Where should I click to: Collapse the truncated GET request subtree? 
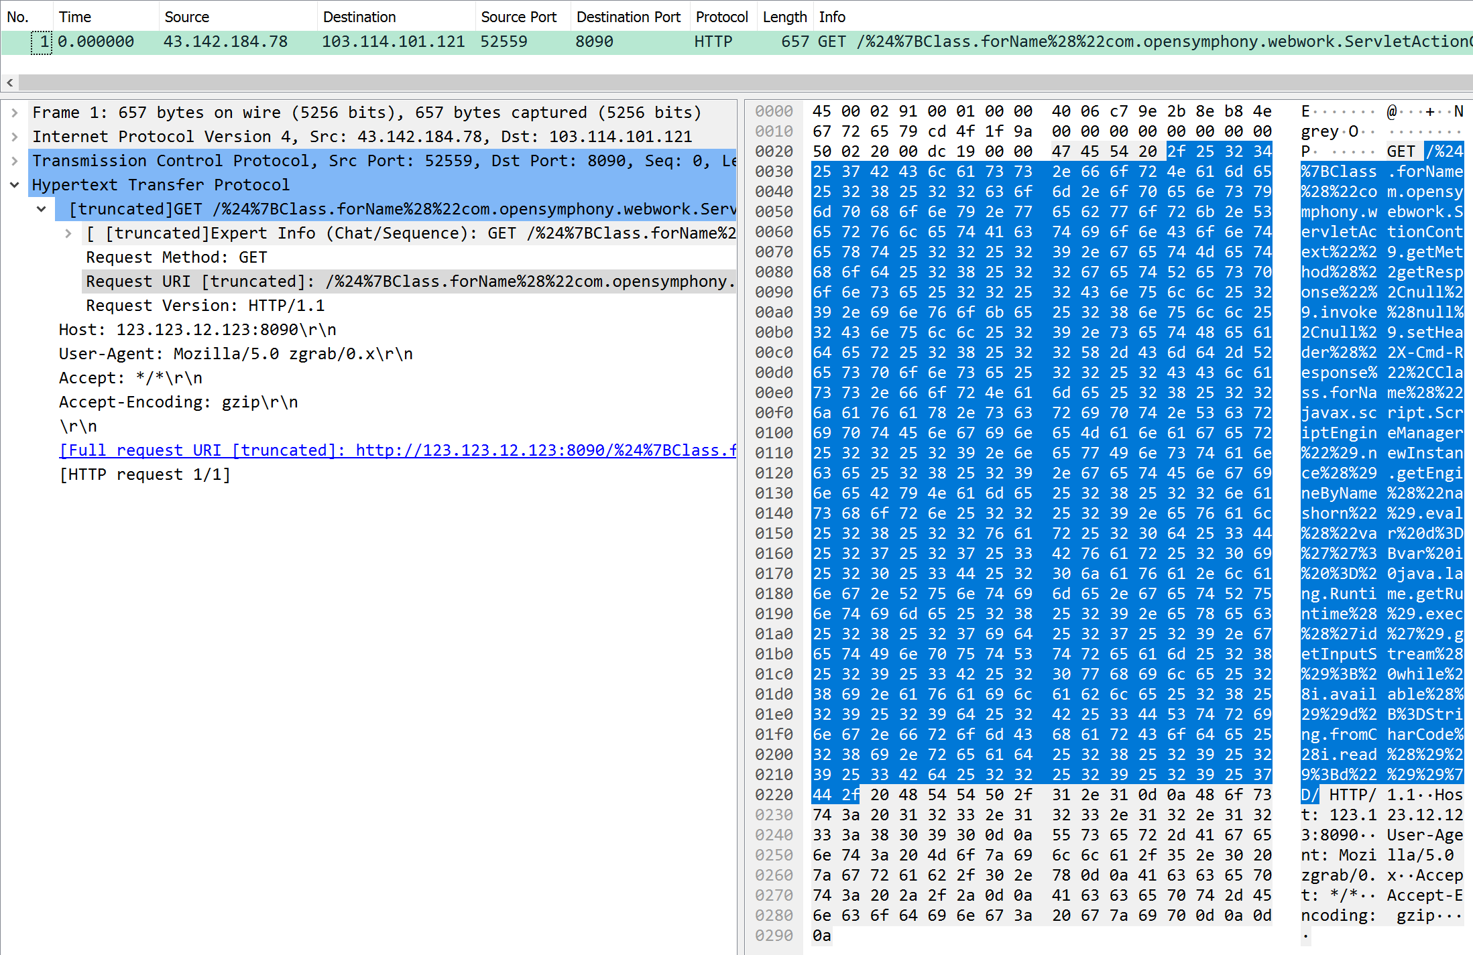[x=41, y=209]
